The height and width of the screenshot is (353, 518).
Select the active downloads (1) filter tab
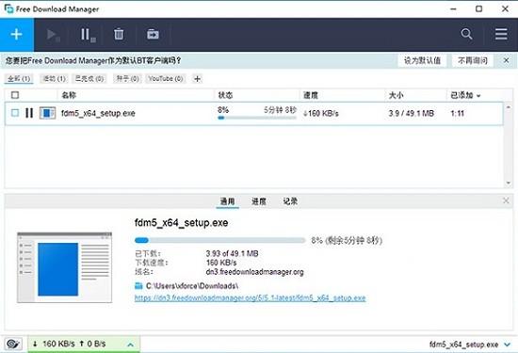click(55, 78)
